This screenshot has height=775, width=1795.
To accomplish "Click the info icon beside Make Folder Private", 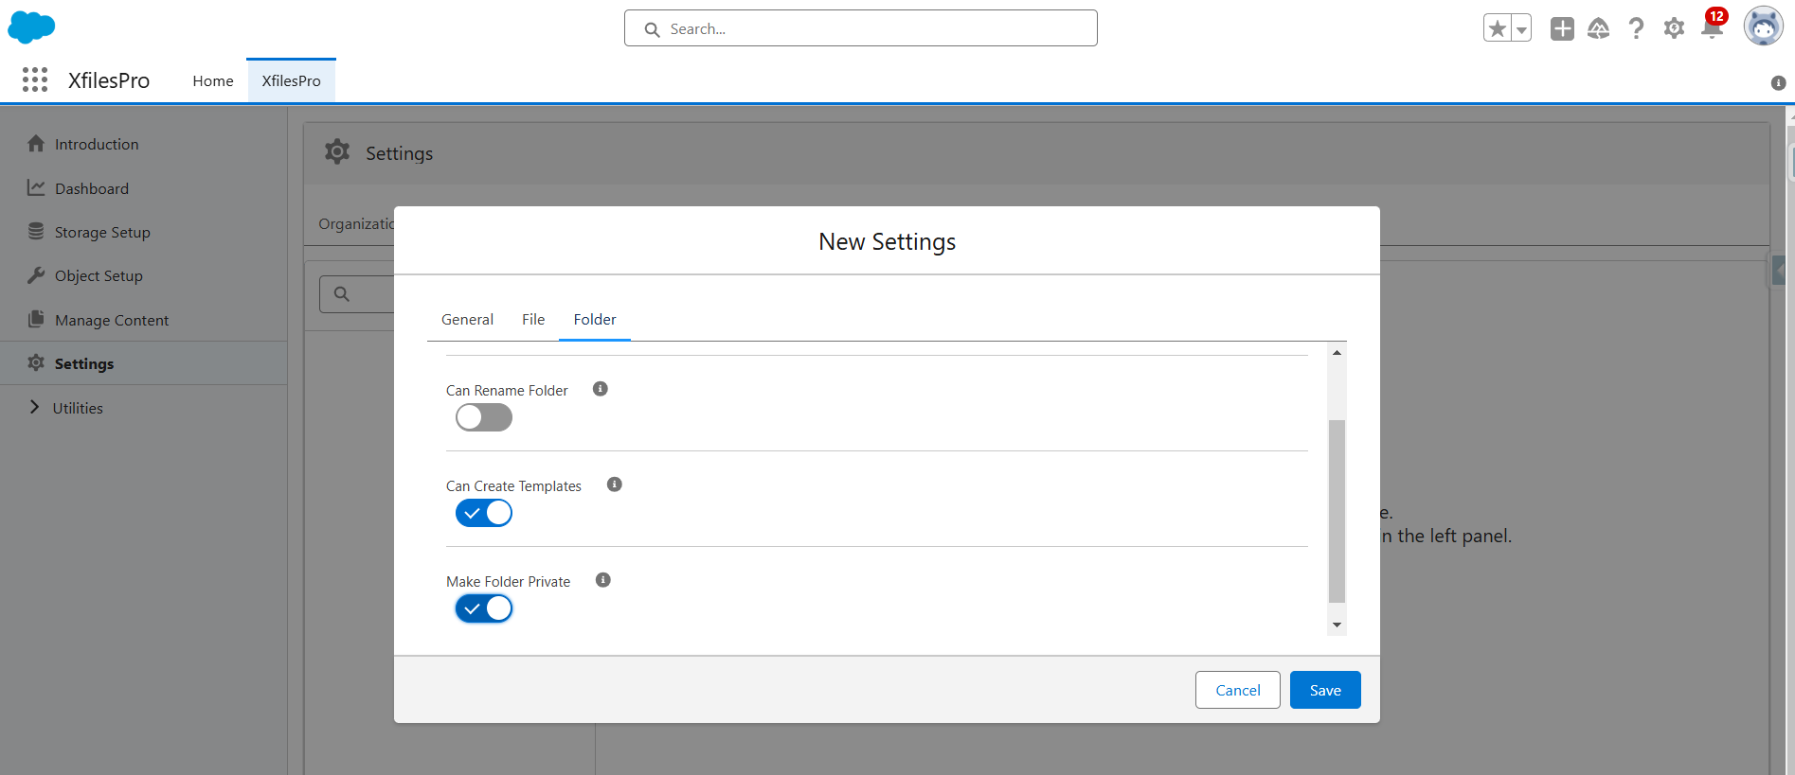I will coord(602,580).
